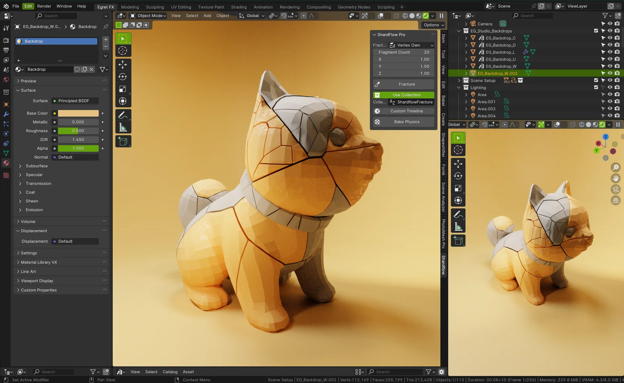Uncheck the Lighting collection checkbox
The height and width of the screenshot is (383, 624).
pyautogui.click(x=596, y=87)
